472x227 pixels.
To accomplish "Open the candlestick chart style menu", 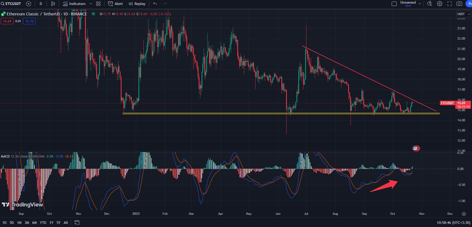I will pos(53,4).
